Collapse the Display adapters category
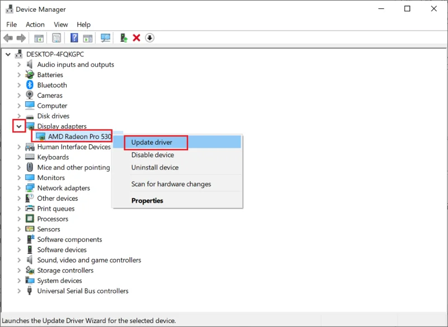 [19, 126]
